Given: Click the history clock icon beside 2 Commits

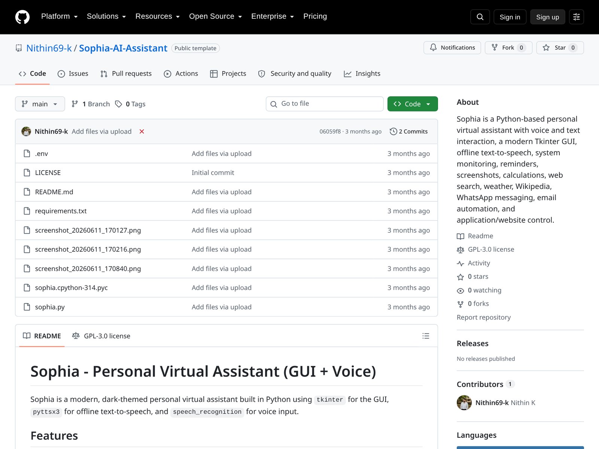Looking at the screenshot, I should [393, 131].
